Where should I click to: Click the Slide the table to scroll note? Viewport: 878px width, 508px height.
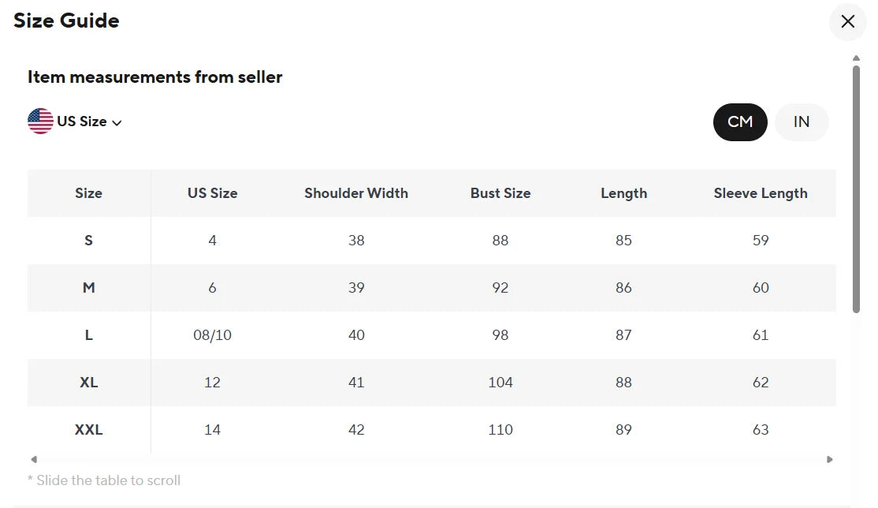(x=105, y=480)
